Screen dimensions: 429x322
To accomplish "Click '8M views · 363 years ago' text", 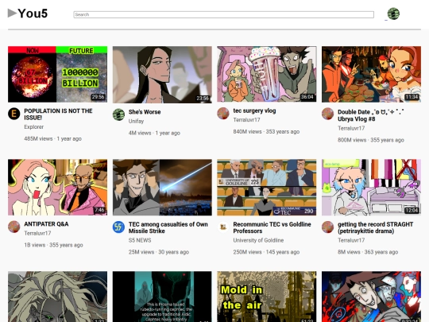I will [368, 252].
